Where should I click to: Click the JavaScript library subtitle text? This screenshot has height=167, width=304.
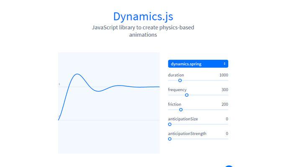(143, 31)
